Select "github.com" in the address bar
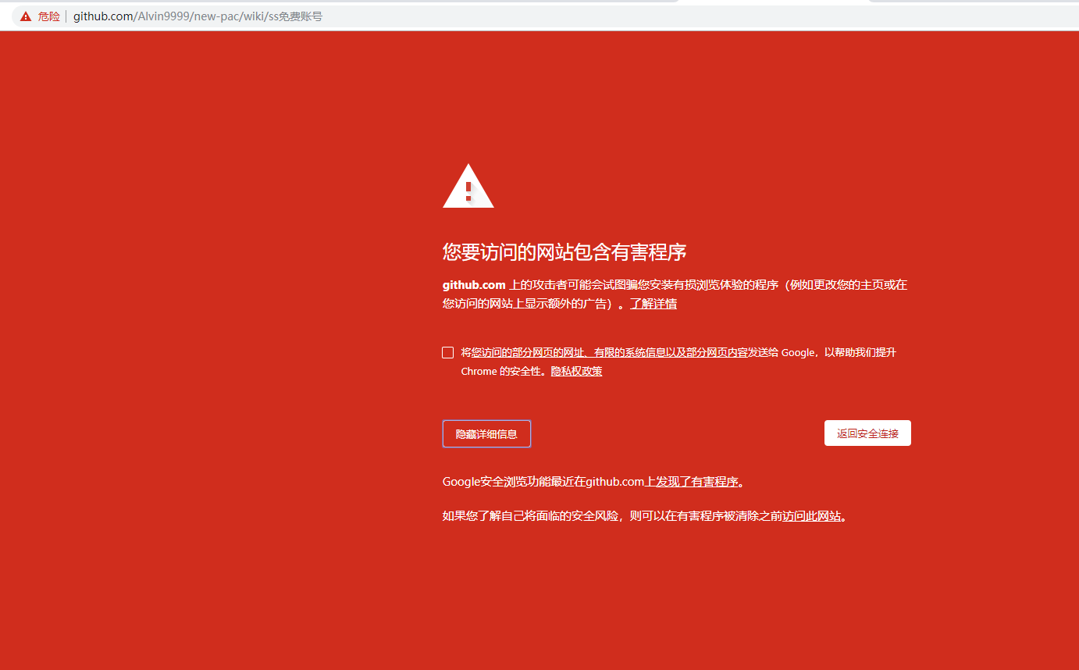Viewport: 1079px width, 670px height. (x=105, y=16)
